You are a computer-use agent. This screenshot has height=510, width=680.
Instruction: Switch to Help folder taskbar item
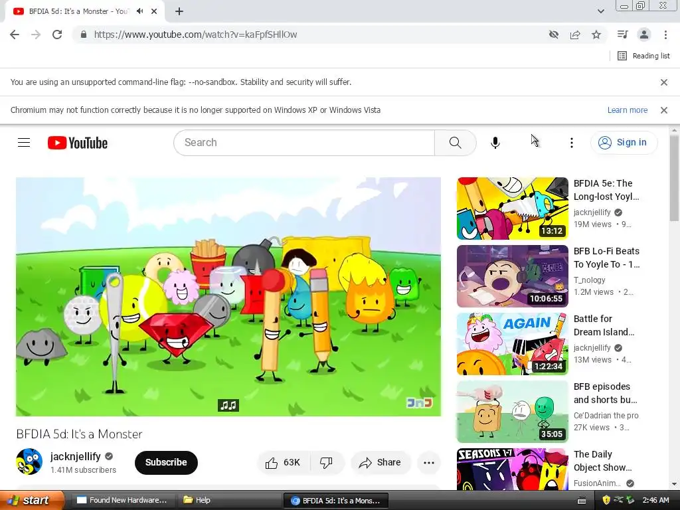coord(228,500)
